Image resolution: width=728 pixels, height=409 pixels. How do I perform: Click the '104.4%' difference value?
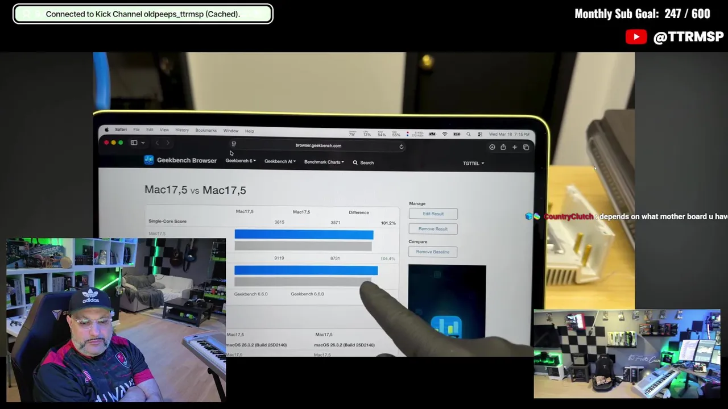coord(388,258)
